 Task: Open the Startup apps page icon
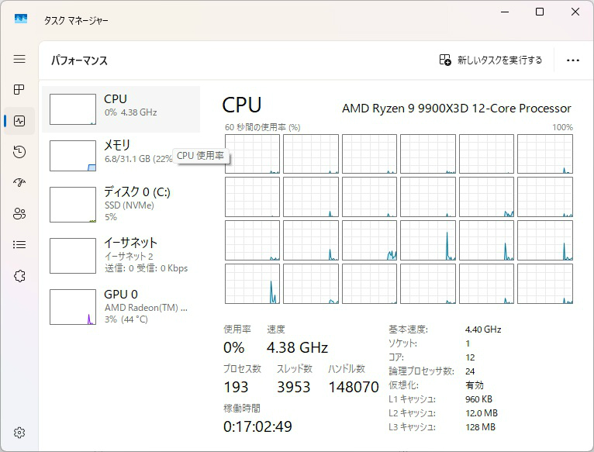[x=19, y=183]
